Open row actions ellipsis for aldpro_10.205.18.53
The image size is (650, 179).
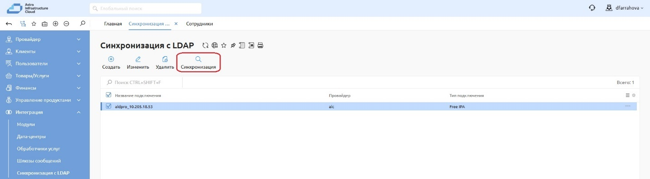coord(628,106)
